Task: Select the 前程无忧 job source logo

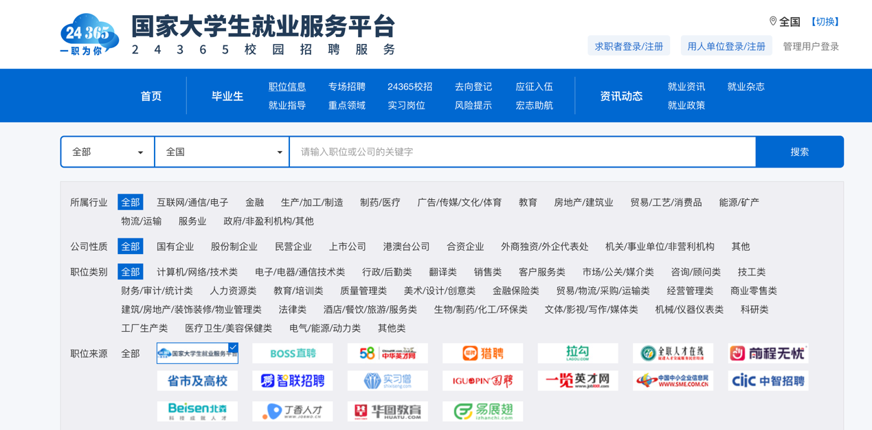Action: pyautogui.click(x=768, y=353)
